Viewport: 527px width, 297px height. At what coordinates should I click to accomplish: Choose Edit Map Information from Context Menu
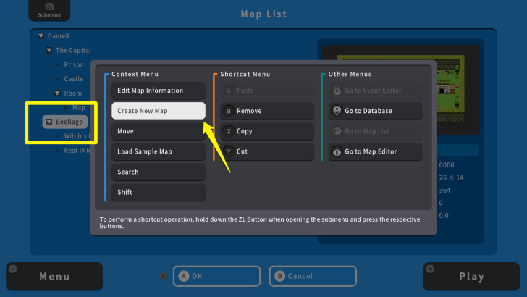159,91
